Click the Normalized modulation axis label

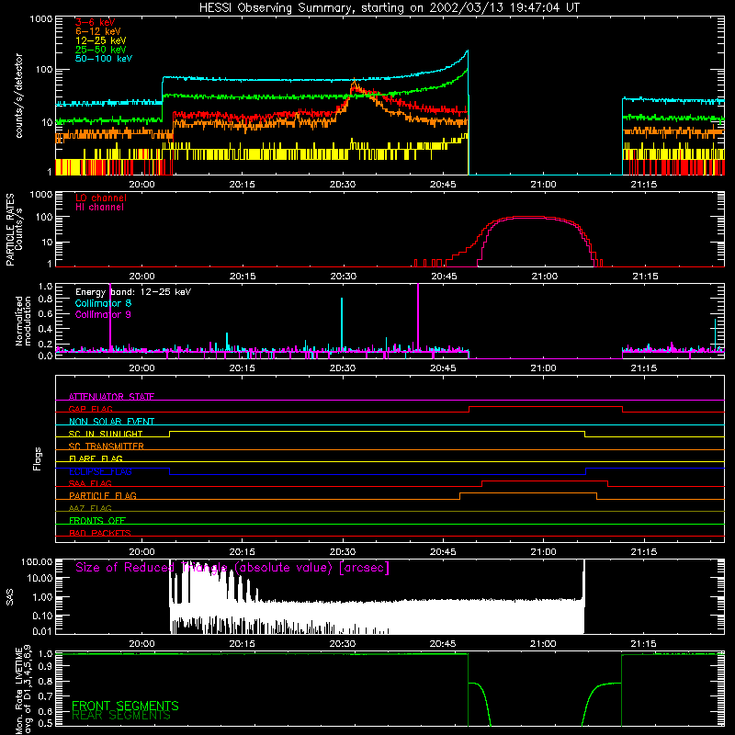[x=23, y=321]
